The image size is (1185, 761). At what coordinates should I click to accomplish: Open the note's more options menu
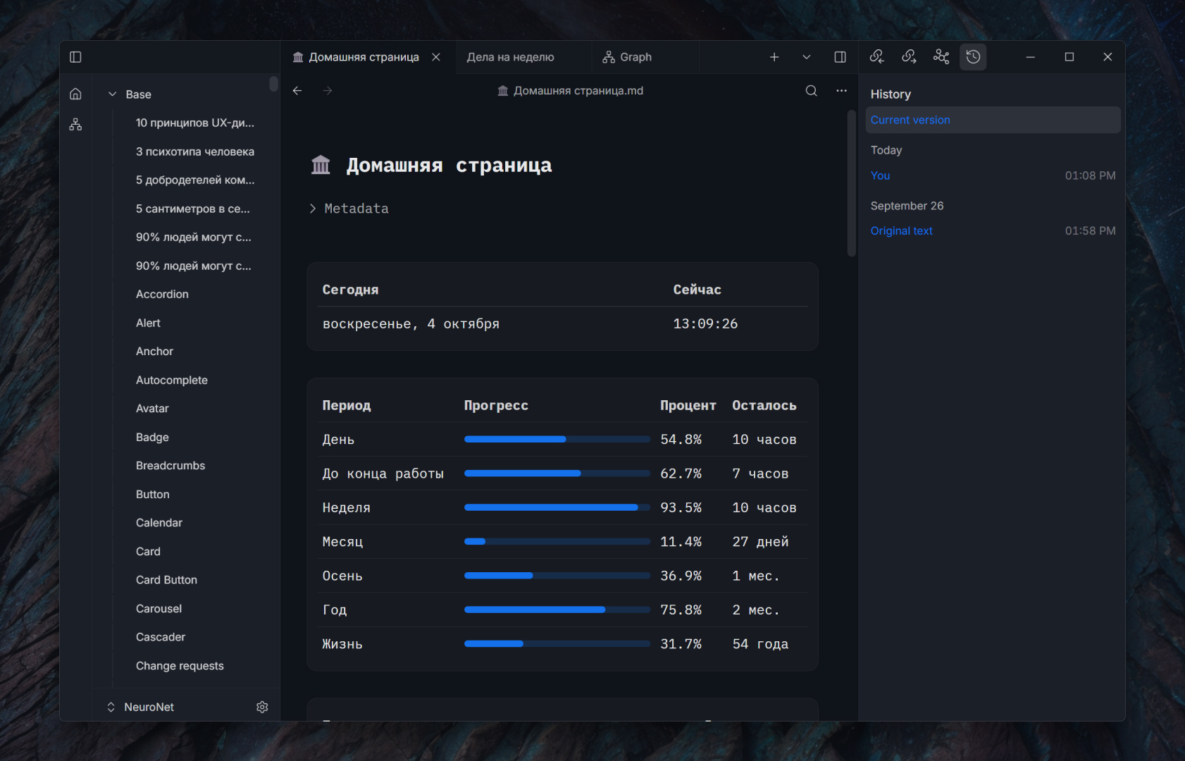coord(841,91)
